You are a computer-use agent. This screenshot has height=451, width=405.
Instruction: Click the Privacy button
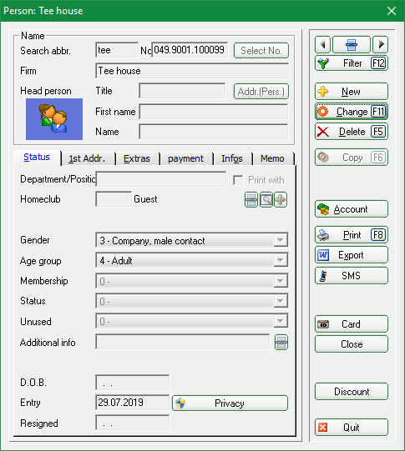[230, 403]
